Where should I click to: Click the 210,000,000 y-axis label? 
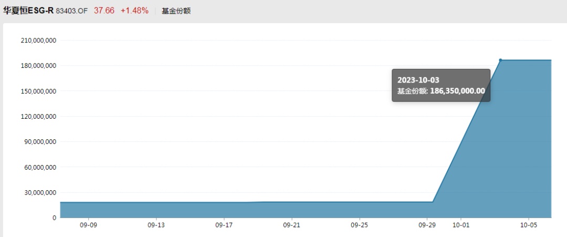pyautogui.click(x=37, y=40)
